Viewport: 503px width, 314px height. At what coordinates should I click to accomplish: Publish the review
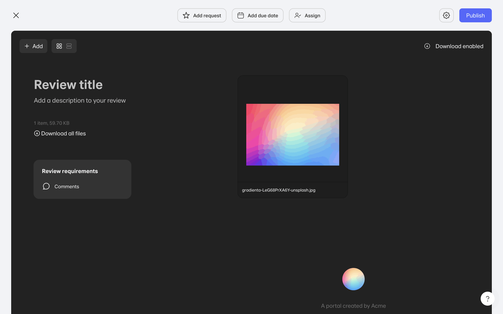475,15
